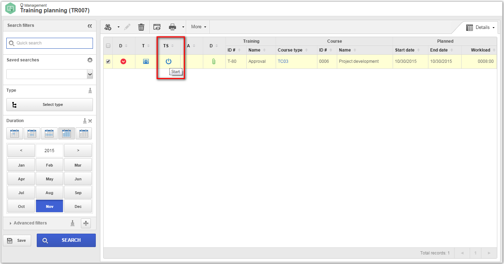Image resolution: width=504 pixels, height=264 pixels.
Task: Tick the select-all checkbox in table header
Action: pos(108,46)
